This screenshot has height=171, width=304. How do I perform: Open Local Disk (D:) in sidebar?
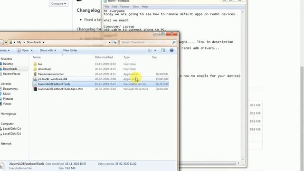pyautogui.click(x=12, y=134)
